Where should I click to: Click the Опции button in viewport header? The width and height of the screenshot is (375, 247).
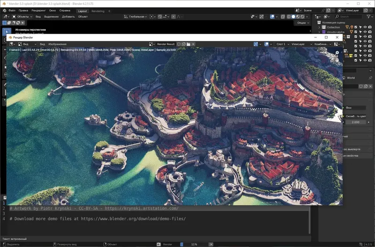(303, 22)
